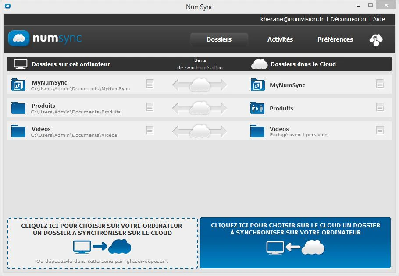This screenshot has height=276, width=399.
Task: Click the path C:\Users\Admin\Documents\Produits
Action: [x=75, y=112]
